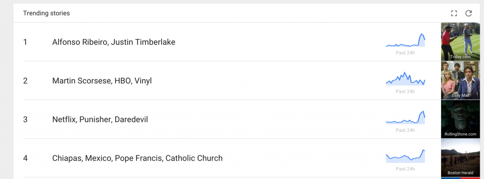The width and height of the screenshot is (484, 179).
Task: Click rank number 4 in list
Action: pos(26,158)
